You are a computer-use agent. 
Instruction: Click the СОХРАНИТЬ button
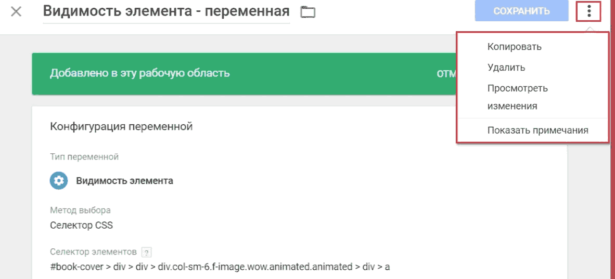521,11
